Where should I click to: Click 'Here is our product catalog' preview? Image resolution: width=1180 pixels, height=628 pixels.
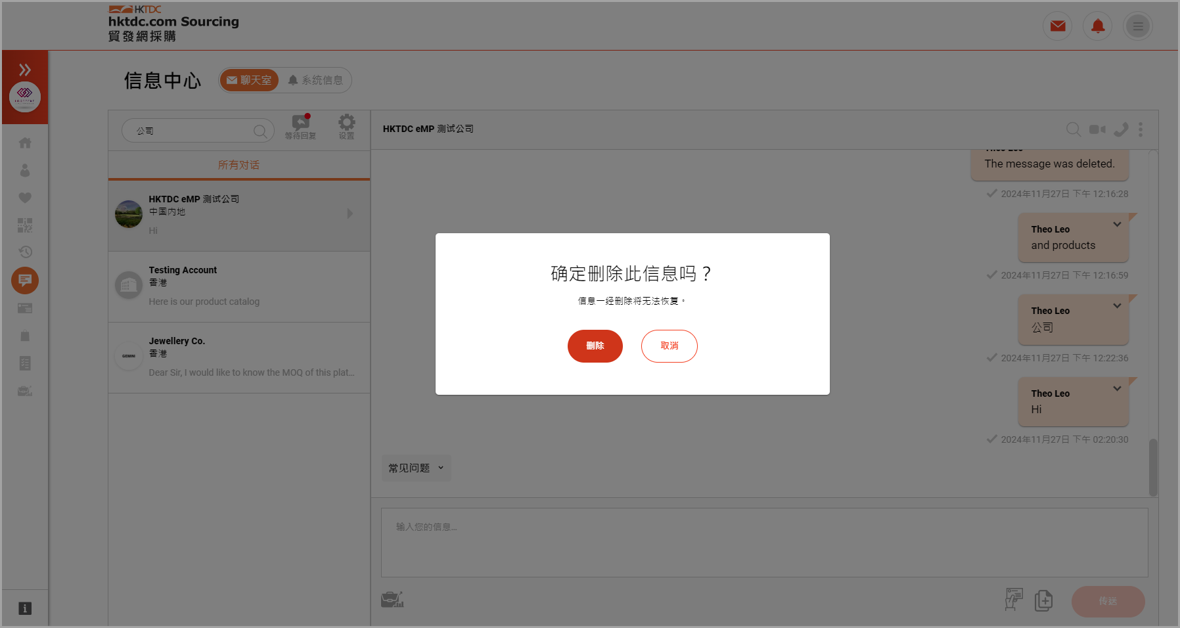click(x=204, y=302)
